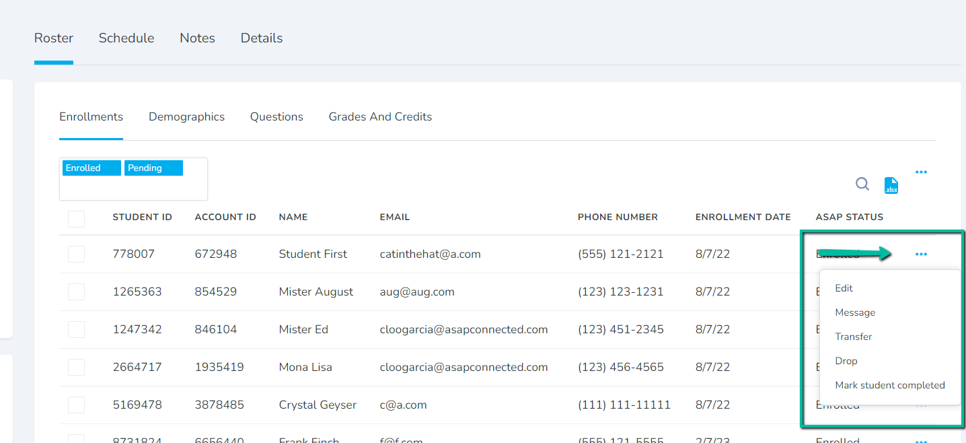Choose Edit from the student actions menu
Image resolution: width=966 pixels, height=443 pixels.
click(844, 288)
